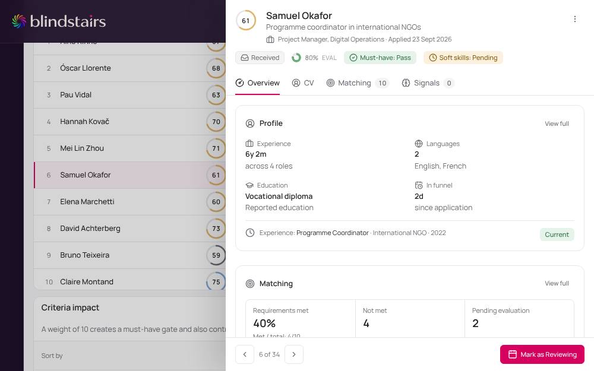594x371 pixels.
Task: Click the graduation cap Education icon
Action: [x=249, y=185]
